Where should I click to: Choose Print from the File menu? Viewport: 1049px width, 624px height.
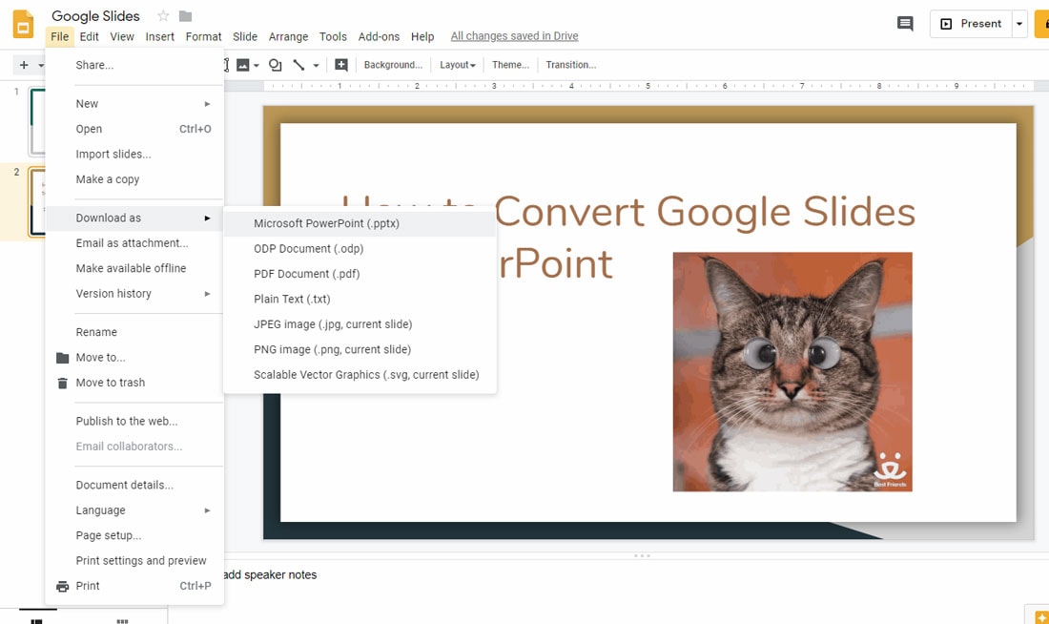point(134,586)
